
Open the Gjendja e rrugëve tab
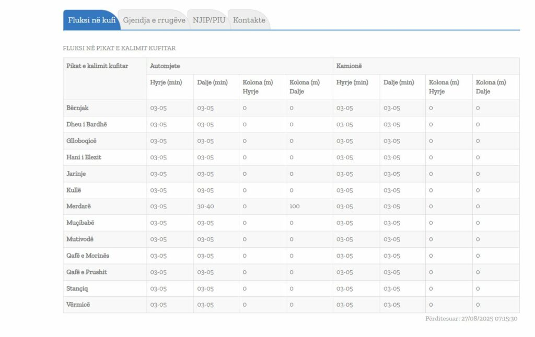154,20
